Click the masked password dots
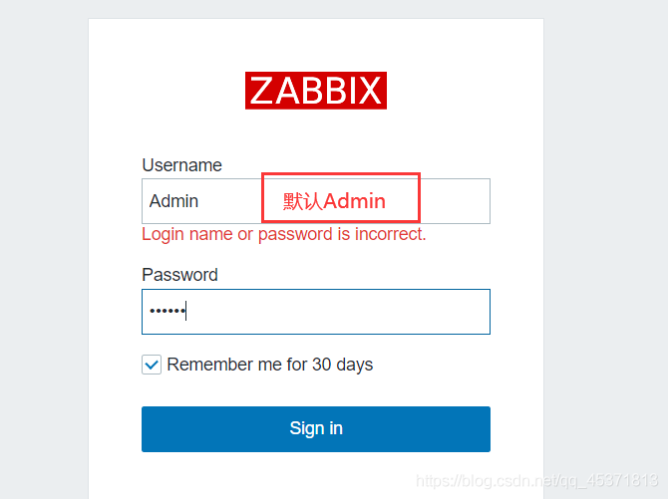668x499 pixels. [x=167, y=312]
